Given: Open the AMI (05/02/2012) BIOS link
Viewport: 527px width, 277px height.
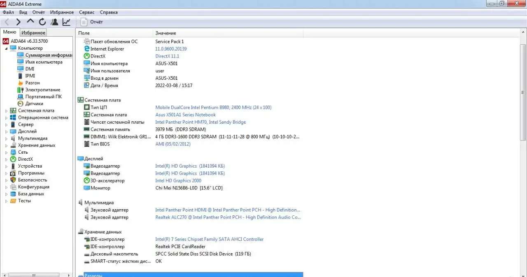Looking at the screenshot, I should click(x=173, y=144).
